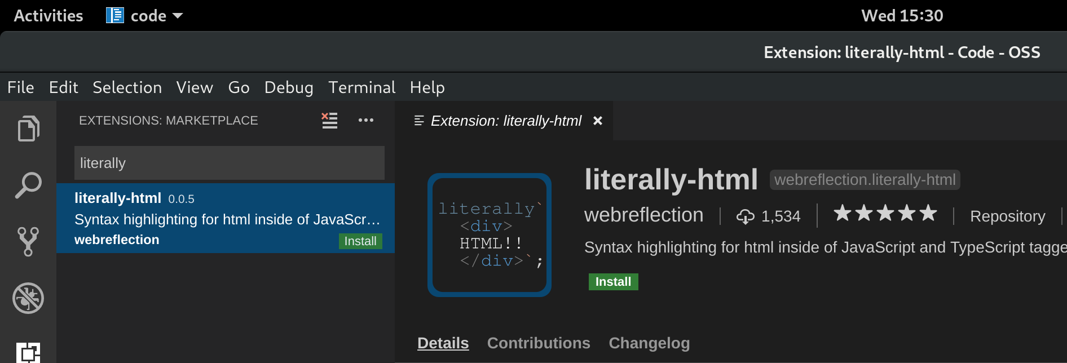Click the 1,534 install count
This screenshot has height=363, width=1067.
coord(781,216)
